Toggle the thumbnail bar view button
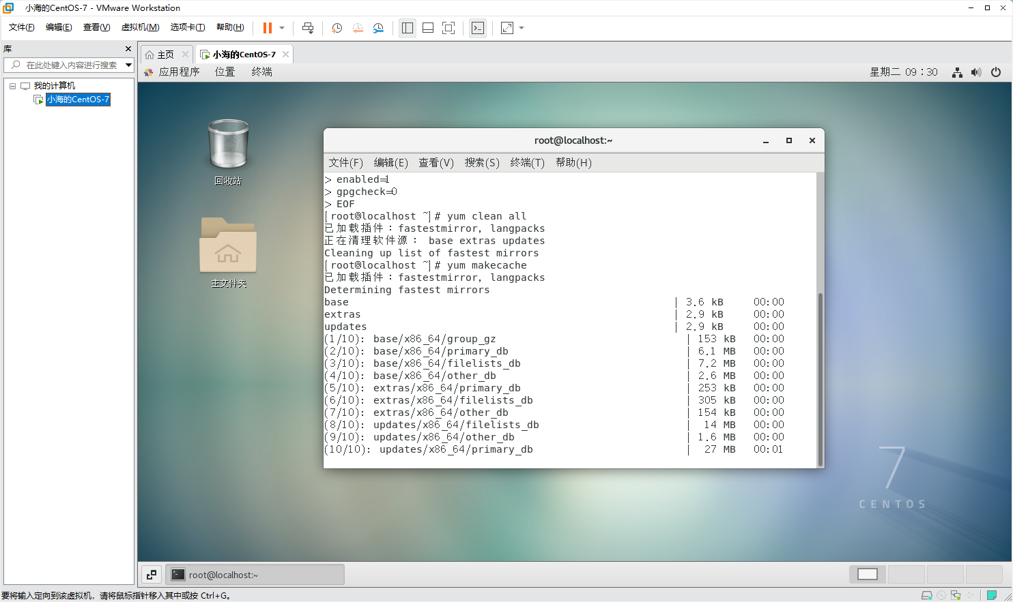This screenshot has width=1013, height=602. click(428, 28)
